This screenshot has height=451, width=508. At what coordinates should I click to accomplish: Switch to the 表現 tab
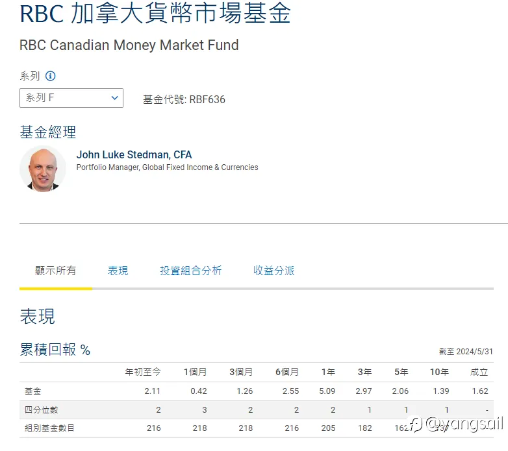coord(118,271)
